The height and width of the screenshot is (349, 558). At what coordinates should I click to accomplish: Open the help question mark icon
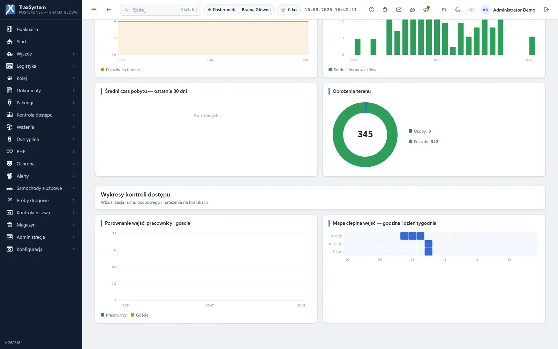371,10
